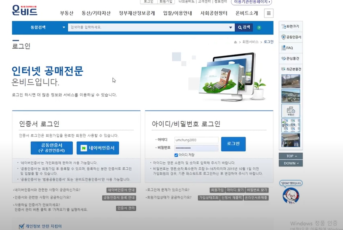Open 이용기관전용페이지 link
343x230 pixels.
251,2
